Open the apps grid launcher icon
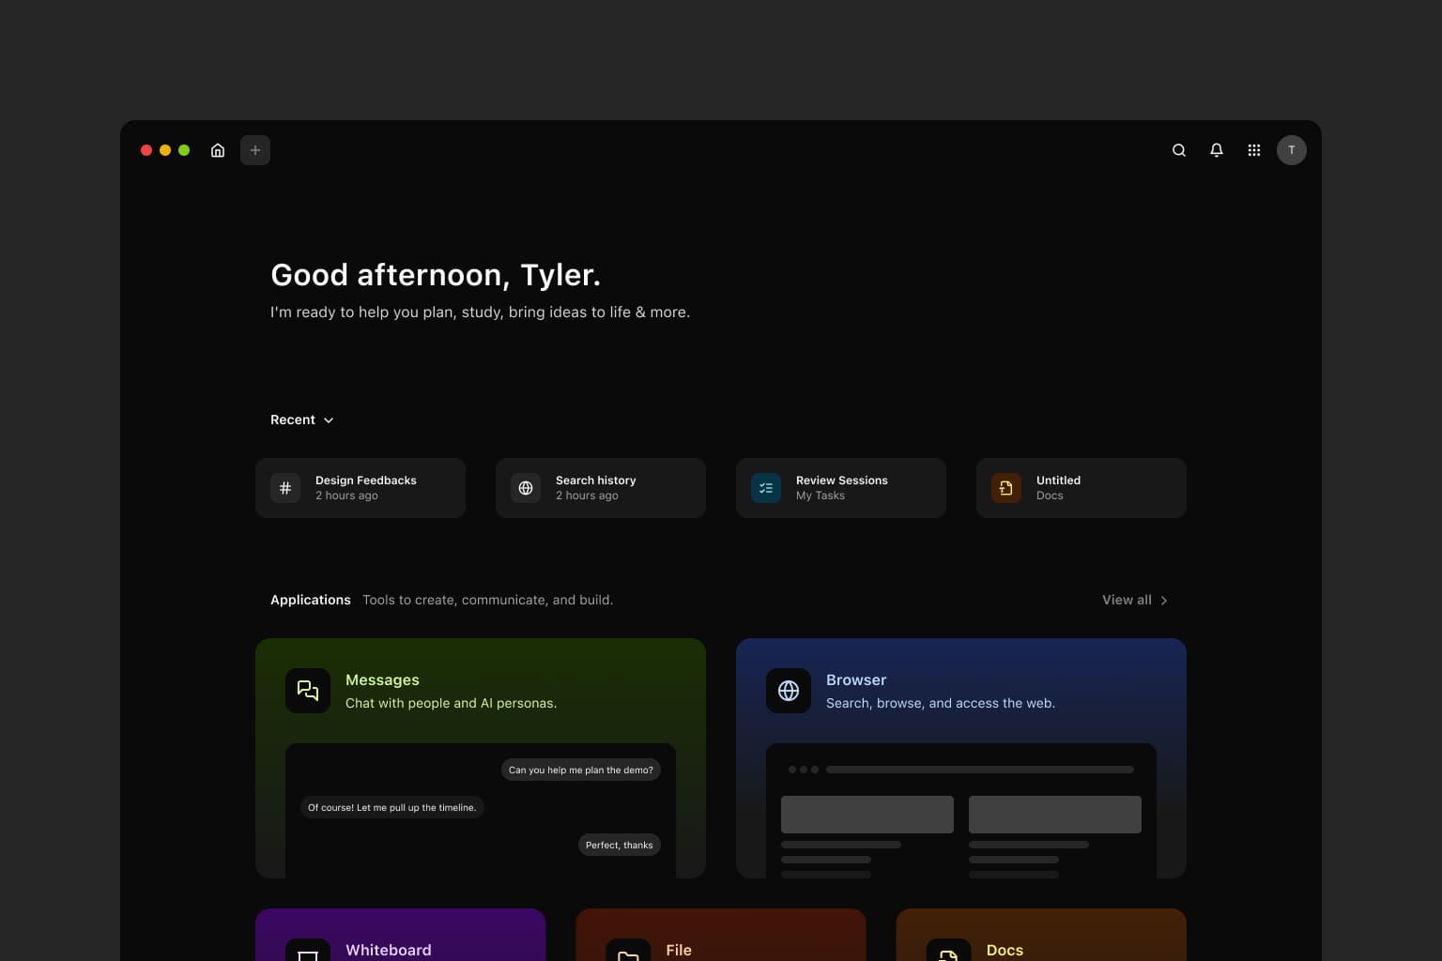This screenshot has height=961, width=1442. click(x=1254, y=150)
